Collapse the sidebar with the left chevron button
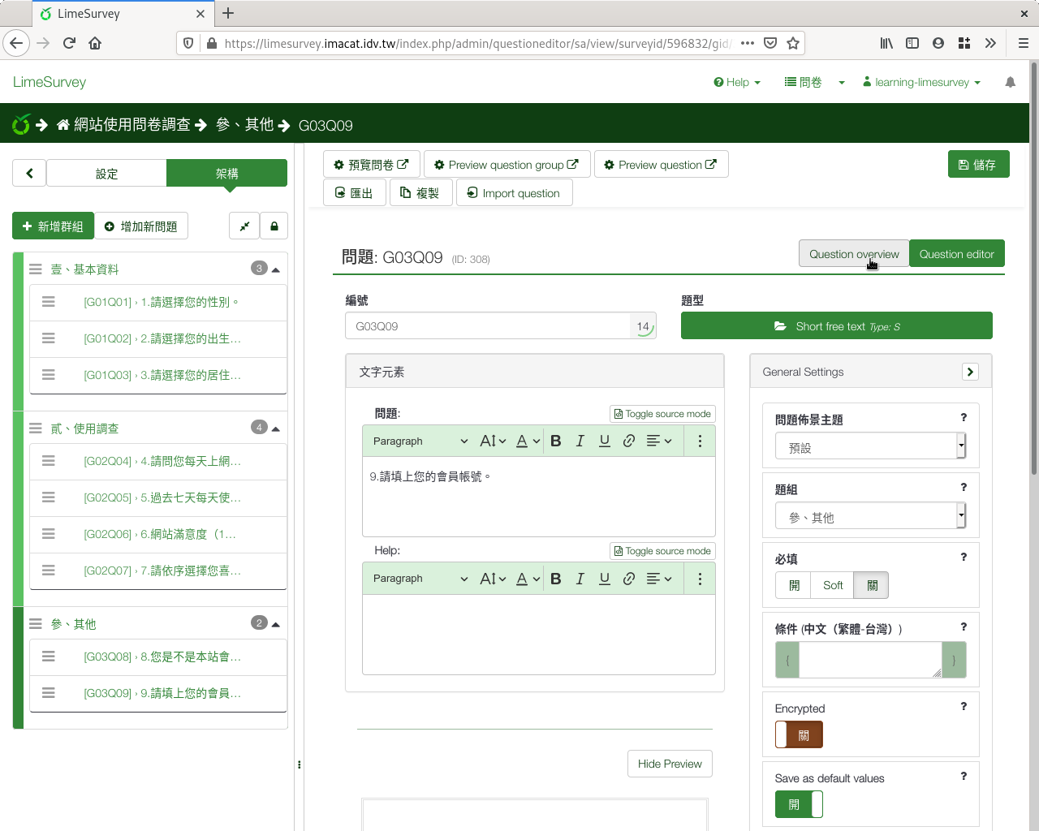Image resolution: width=1039 pixels, height=831 pixels. (x=29, y=173)
